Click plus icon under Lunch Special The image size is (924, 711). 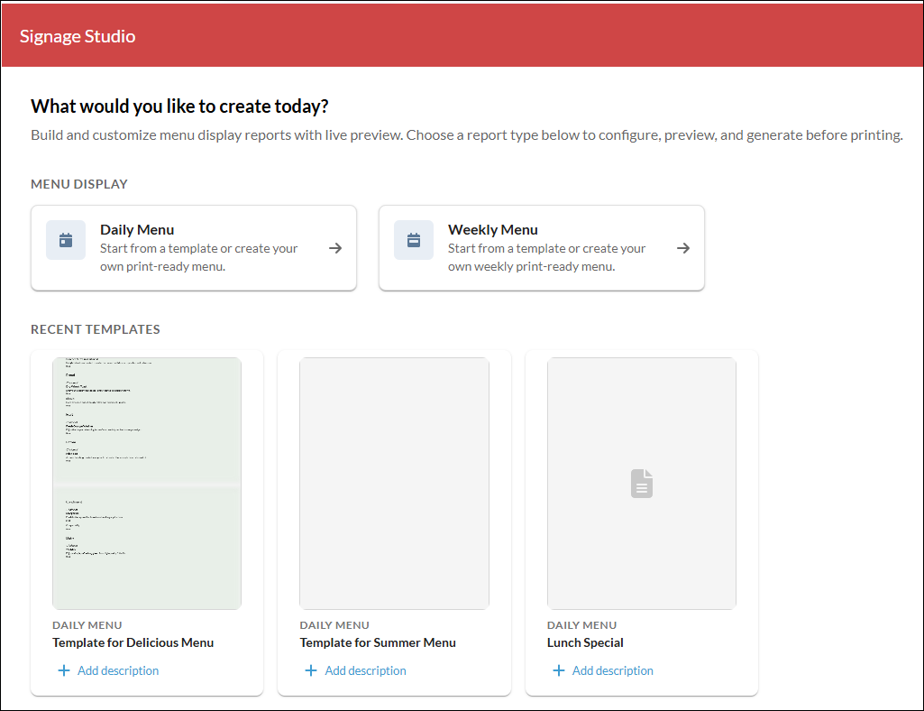[x=559, y=671]
